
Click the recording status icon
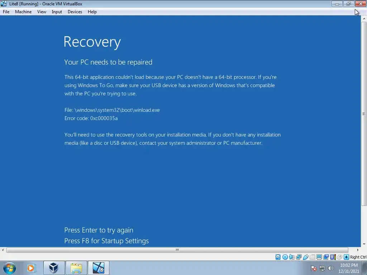click(x=326, y=257)
